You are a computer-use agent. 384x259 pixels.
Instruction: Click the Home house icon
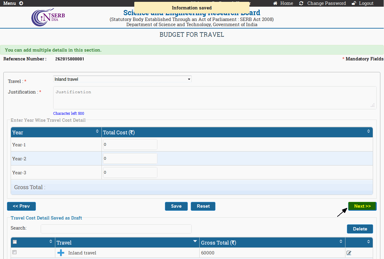click(275, 3)
